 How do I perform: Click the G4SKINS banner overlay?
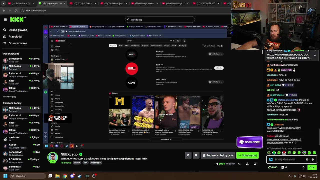click(x=249, y=142)
